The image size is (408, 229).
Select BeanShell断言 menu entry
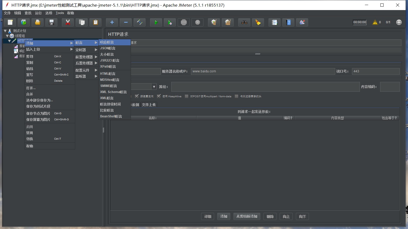coord(114,116)
